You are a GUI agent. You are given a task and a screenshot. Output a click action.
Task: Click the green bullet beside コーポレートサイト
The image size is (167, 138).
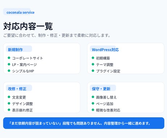[9, 58]
